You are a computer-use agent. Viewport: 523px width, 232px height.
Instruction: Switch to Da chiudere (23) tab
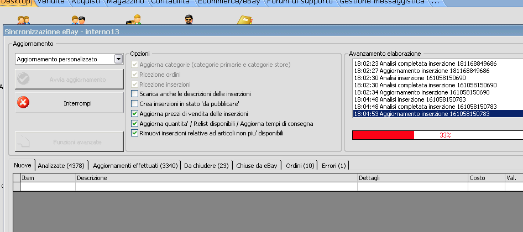206,165
